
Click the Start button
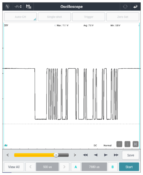[129, 167]
